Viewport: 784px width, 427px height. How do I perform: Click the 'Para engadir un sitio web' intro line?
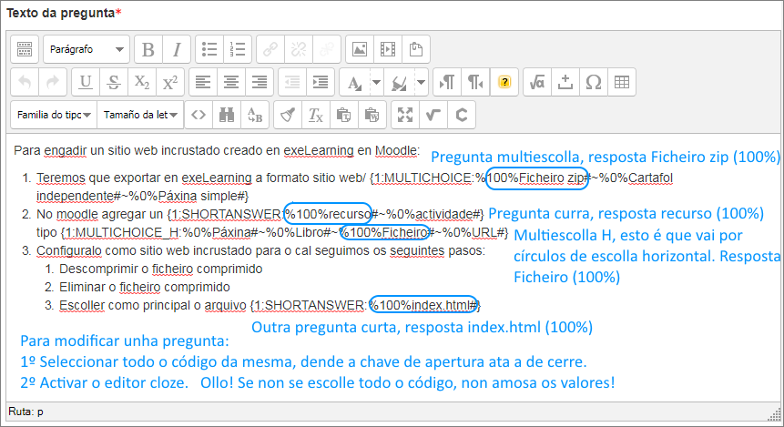(217, 150)
